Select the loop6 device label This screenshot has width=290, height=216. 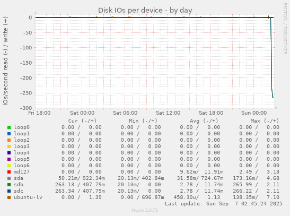[x=22, y=166]
